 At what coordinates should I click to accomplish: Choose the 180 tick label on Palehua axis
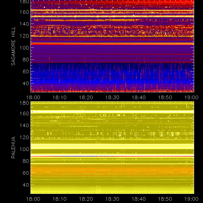point(24,103)
